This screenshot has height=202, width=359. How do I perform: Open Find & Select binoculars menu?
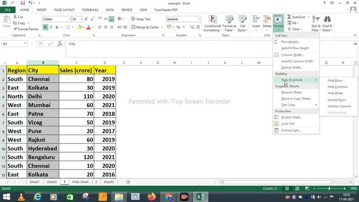(x=327, y=24)
